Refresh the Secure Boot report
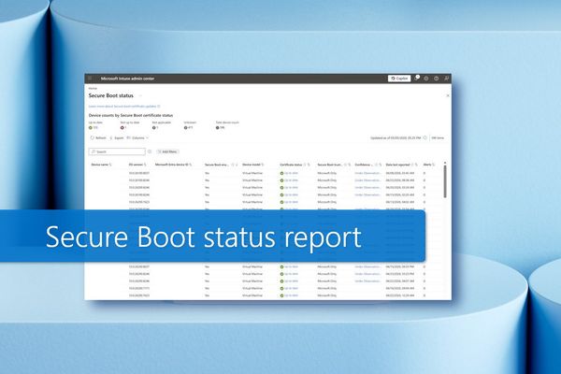Screen dimensions: 561x374 [98, 137]
